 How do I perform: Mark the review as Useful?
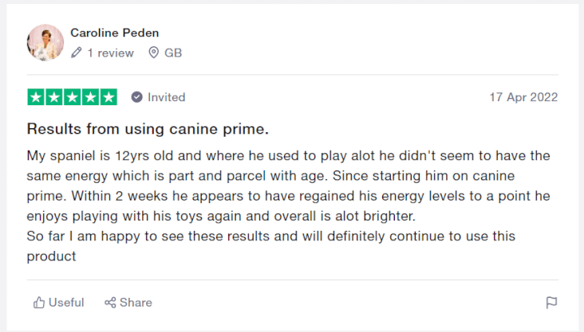pos(58,303)
